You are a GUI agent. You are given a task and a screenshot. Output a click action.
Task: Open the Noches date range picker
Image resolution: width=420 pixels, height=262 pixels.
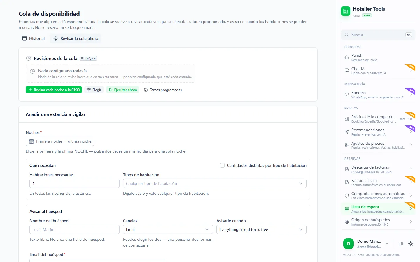[x=60, y=141]
